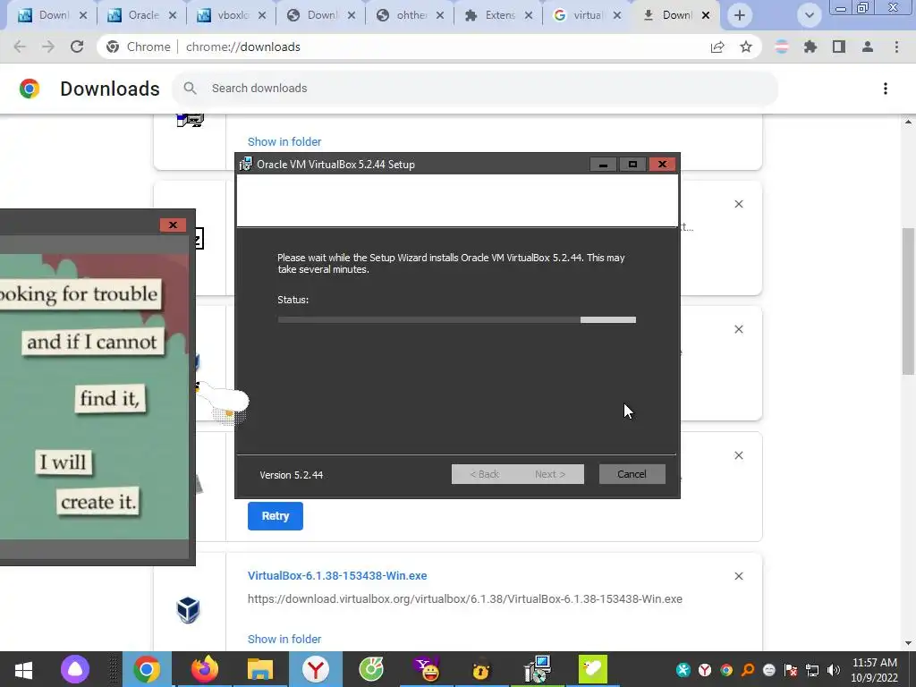
Task: Click the browser forward arrow
Action: [x=48, y=47]
